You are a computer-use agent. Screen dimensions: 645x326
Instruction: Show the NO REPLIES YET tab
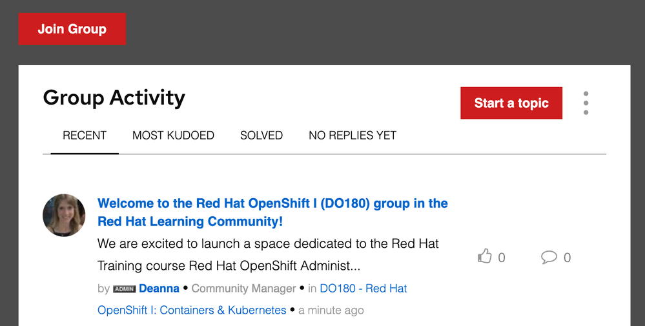[353, 136]
